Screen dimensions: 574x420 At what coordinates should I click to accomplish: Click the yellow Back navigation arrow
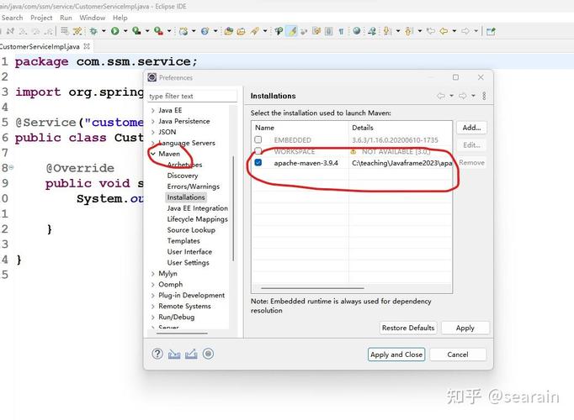(x=444, y=31)
